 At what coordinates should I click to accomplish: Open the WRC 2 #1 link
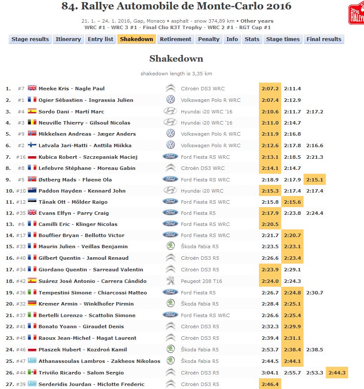coord(221,27)
